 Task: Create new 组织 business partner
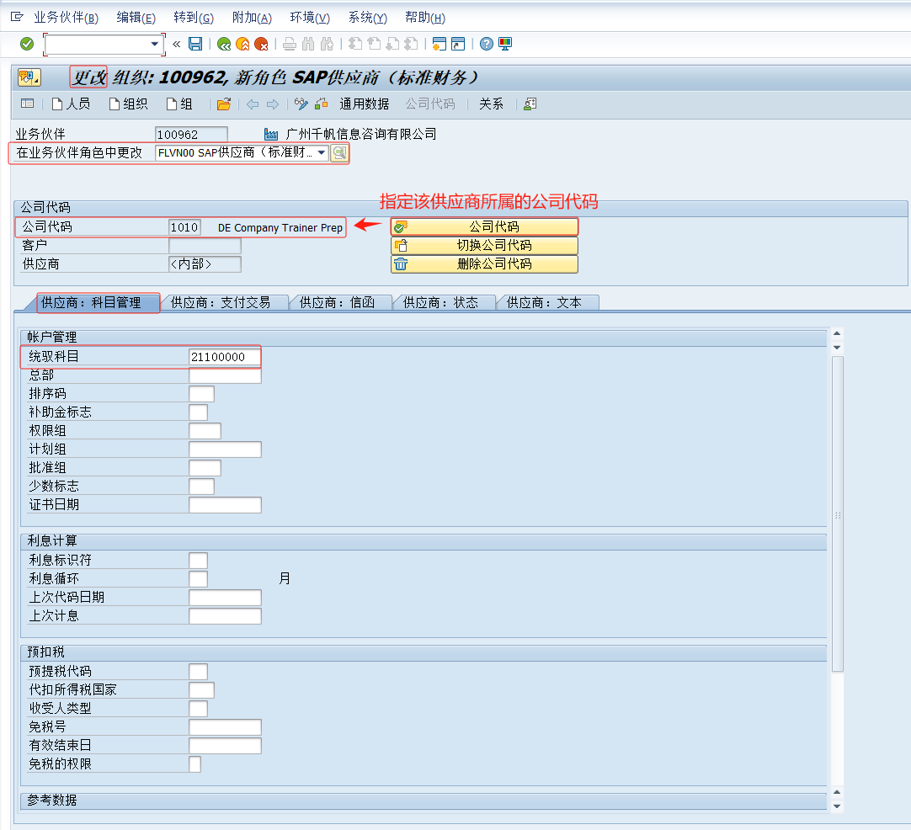[129, 104]
